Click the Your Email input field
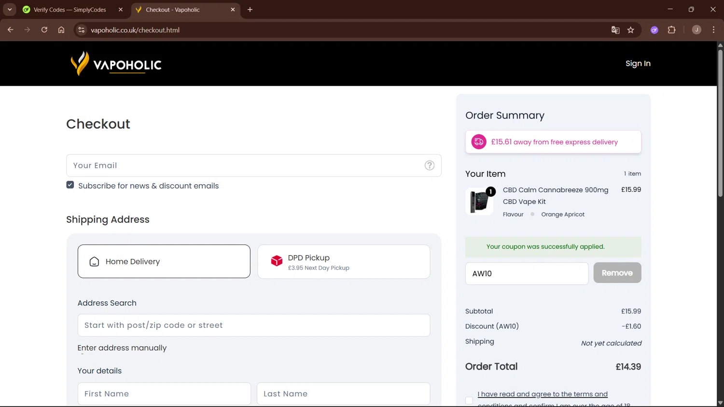This screenshot has width=724, height=407. [254, 165]
